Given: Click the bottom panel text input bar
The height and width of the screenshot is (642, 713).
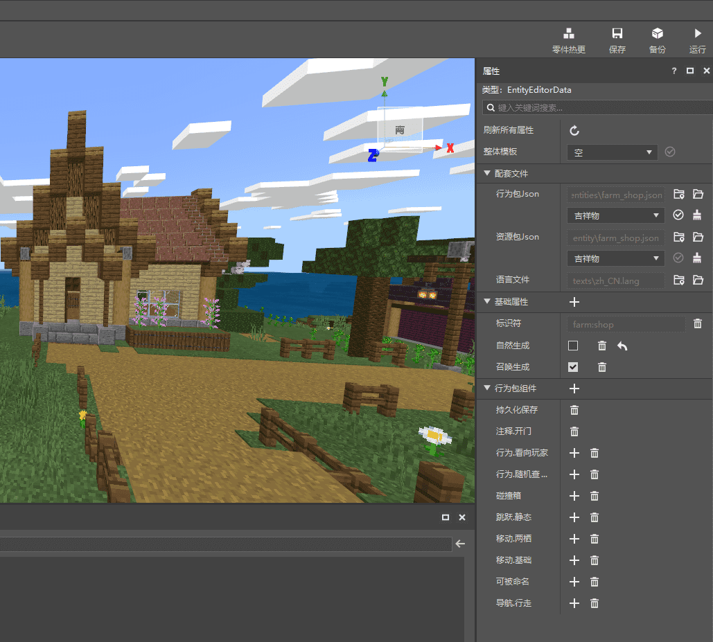Looking at the screenshot, I should (226, 544).
